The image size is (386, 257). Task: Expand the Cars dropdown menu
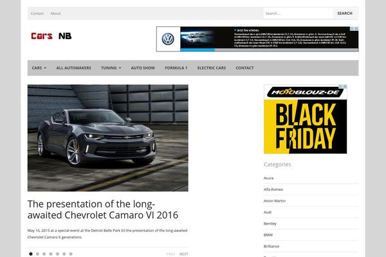39,67
